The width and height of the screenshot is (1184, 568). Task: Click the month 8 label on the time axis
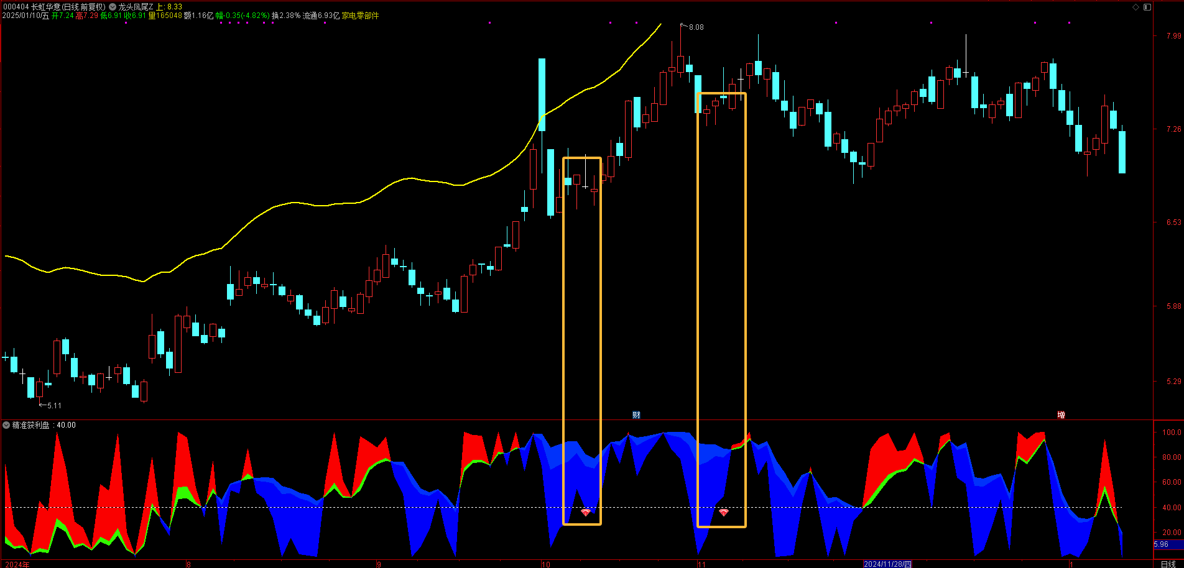[188, 564]
